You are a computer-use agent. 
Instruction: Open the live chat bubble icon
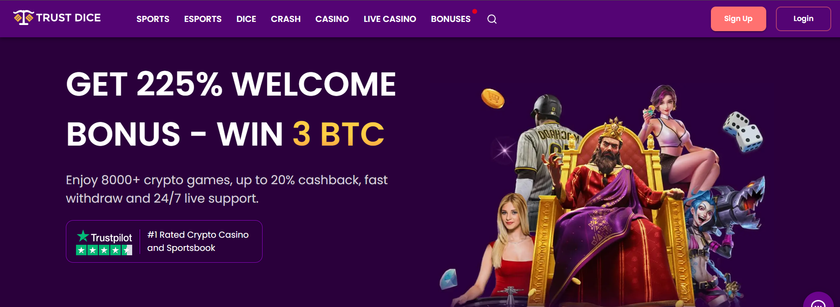[x=818, y=303]
